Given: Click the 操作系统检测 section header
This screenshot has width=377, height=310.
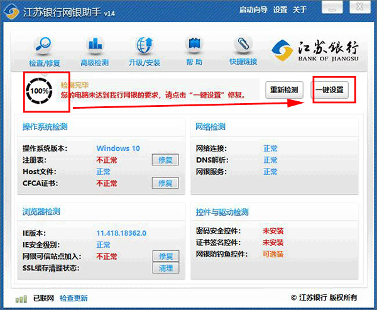Looking at the screenshot, I should point(45,127).
